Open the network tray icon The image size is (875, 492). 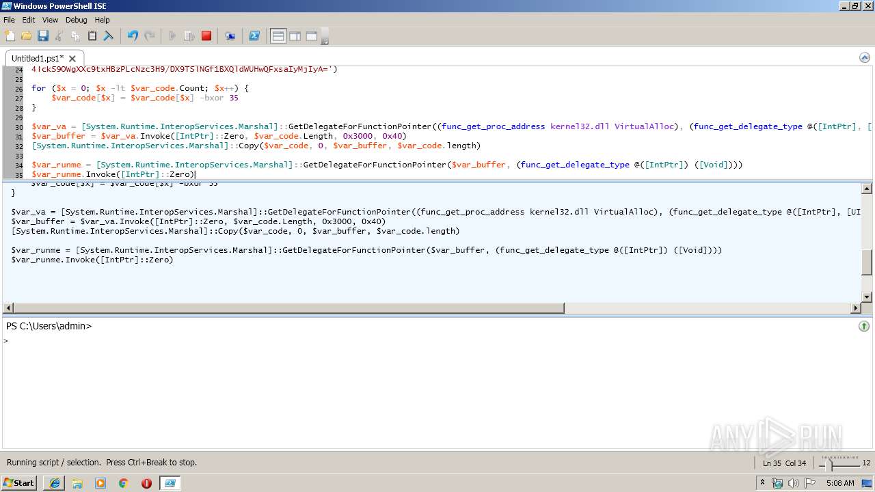(x=777, y=483)
